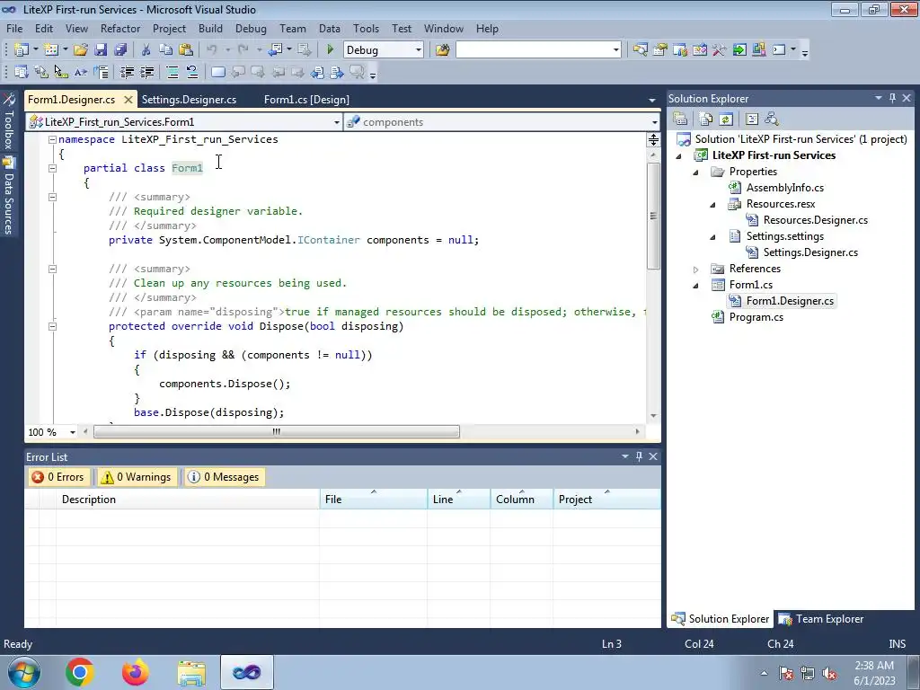
Task: Click the Start Page green arrow icon
Action: (x=739, y=50)
